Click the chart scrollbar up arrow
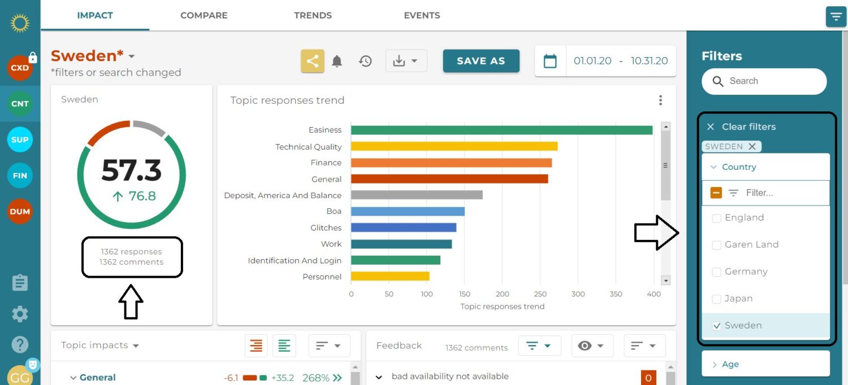Screen dimensions: 848x385 click(665, 127)
